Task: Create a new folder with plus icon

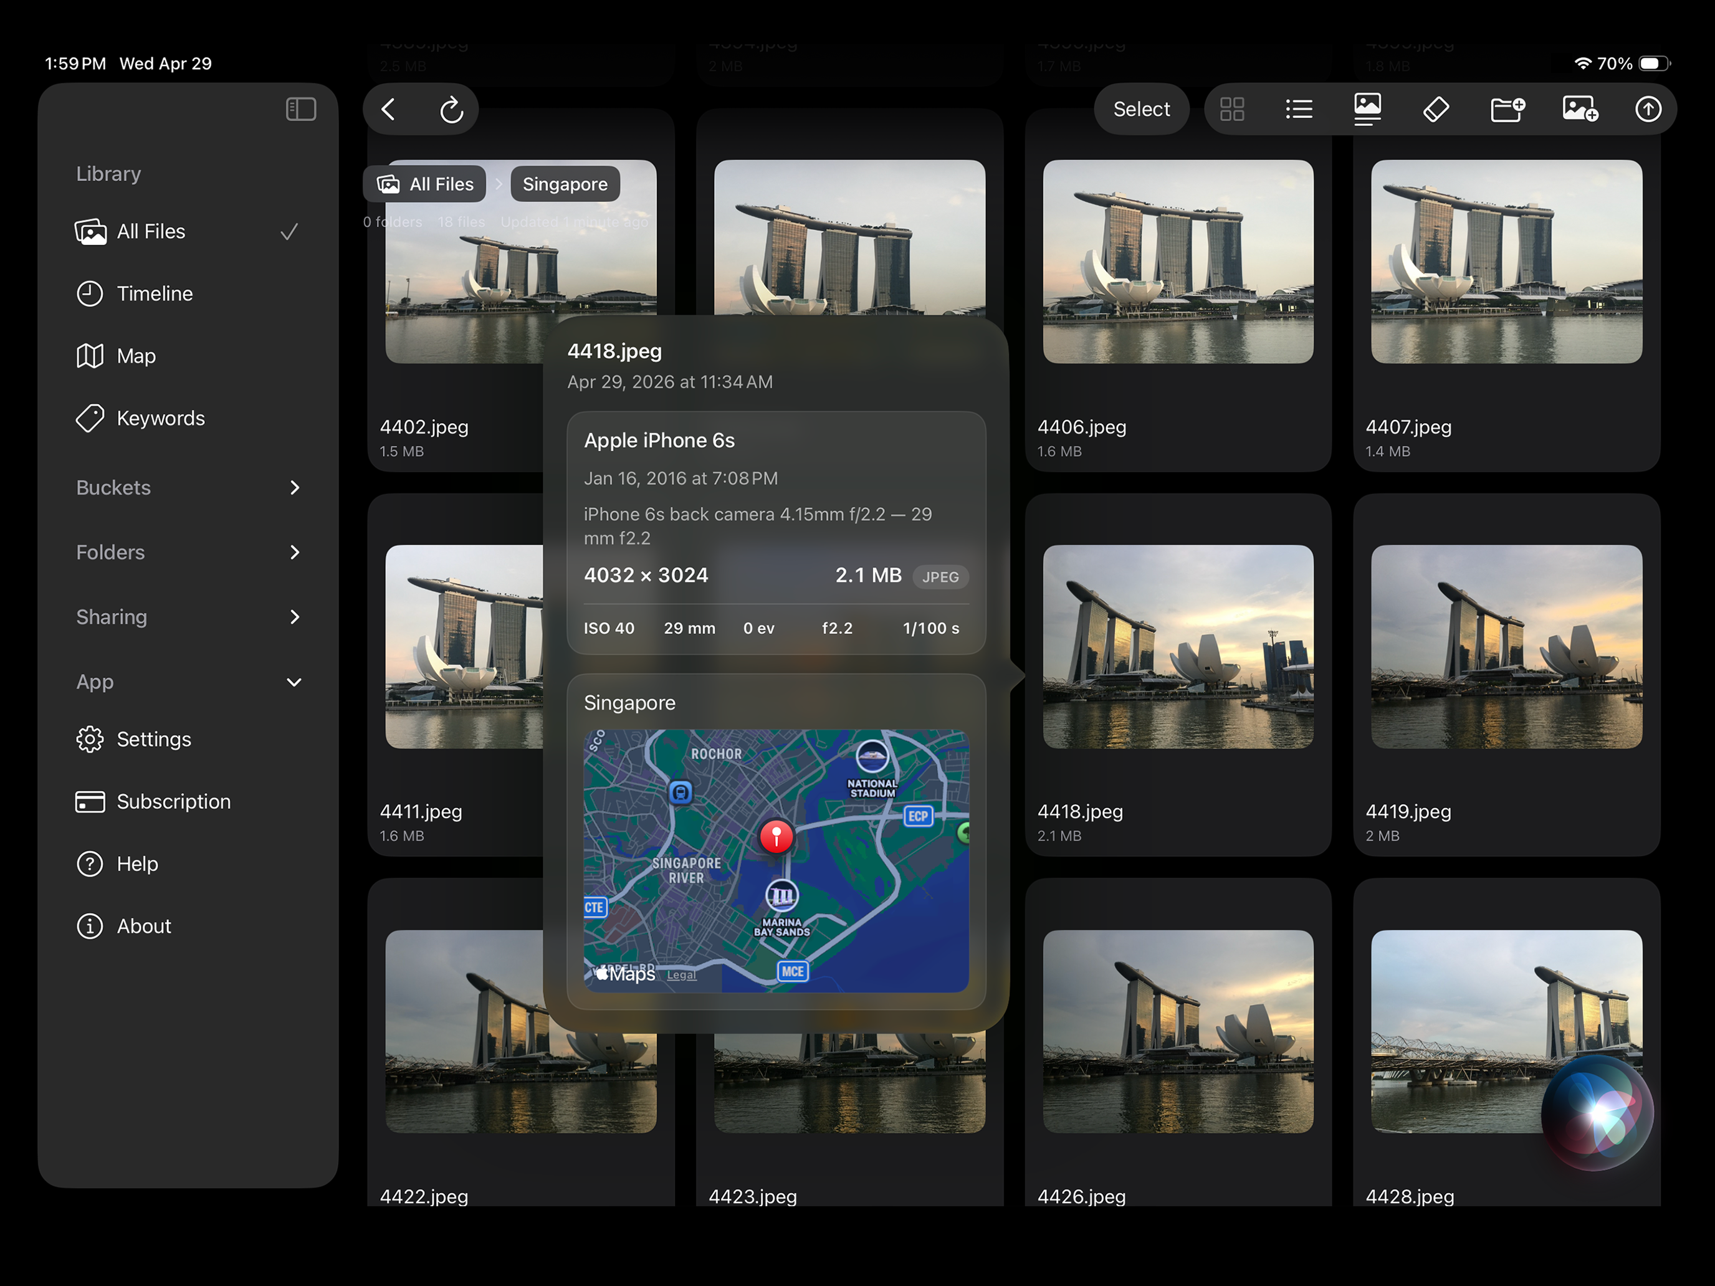Action: pyautogui.click(x=1507, y=109)
